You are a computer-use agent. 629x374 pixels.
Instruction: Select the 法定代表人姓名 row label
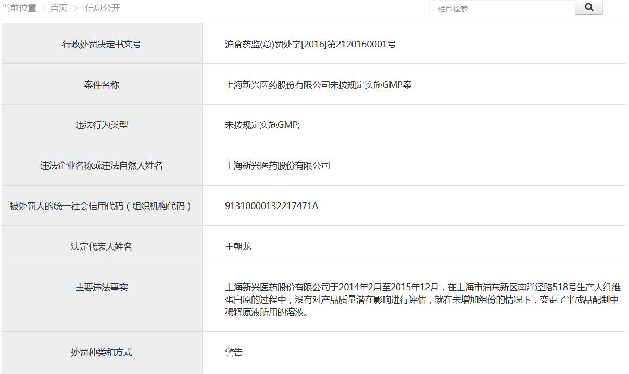[102, 247]
